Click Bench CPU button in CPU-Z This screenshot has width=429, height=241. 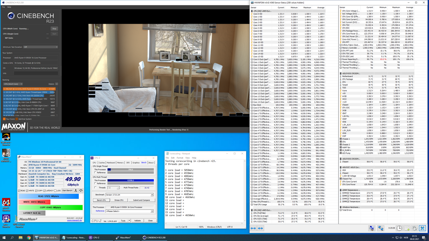tap(101, 200)
